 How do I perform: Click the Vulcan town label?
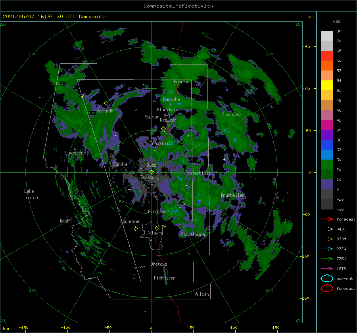pyautogui.click(x=202, y=294)
